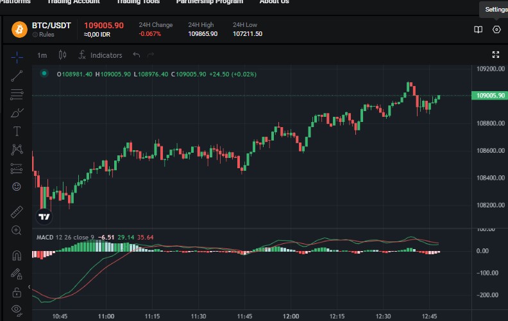The height and width of the screenshot is (321, 508).
Task: Choose the Text annotation tool
Action: point(17,131)
